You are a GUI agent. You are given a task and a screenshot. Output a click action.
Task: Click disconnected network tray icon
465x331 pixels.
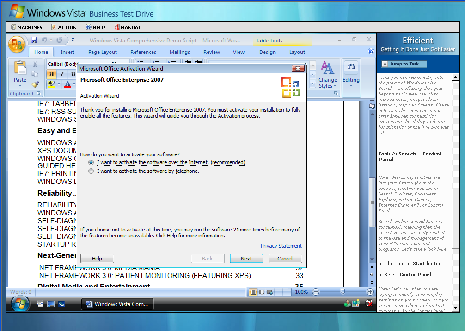[368, 303]
